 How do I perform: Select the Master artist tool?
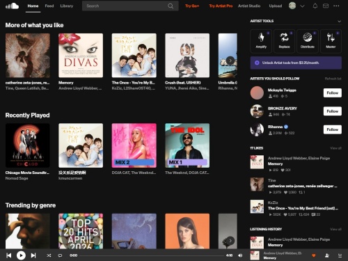pyautogui.click(x=331, y=41)
